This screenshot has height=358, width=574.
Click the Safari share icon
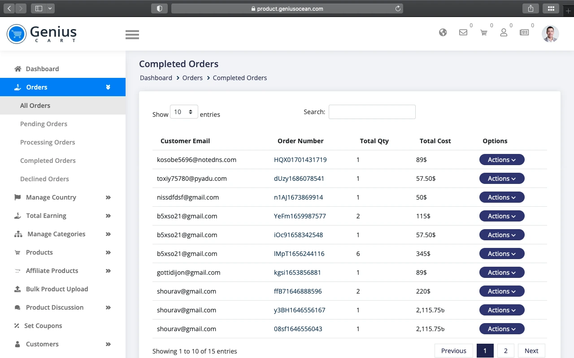531,9
